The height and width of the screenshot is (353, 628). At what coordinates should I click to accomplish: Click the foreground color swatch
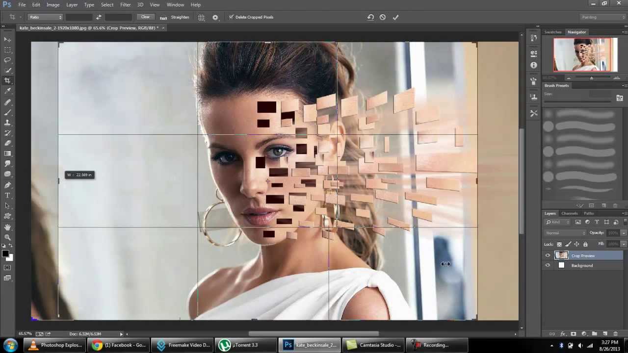pos(5,253)
